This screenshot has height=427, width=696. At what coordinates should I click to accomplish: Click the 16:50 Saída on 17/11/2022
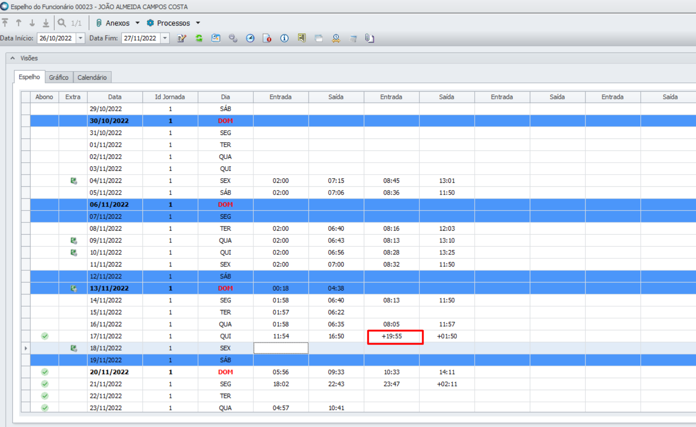(x=336, y=336)
